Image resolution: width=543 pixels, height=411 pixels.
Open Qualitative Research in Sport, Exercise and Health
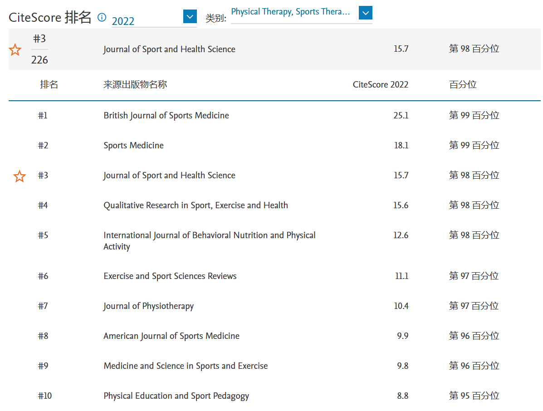(196, 205)
